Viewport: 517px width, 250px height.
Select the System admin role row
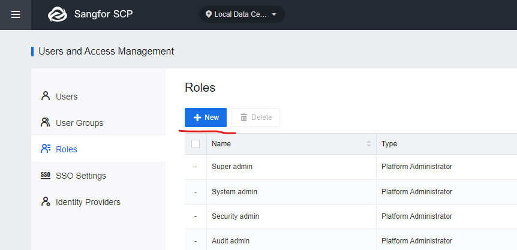coord(351,192)
